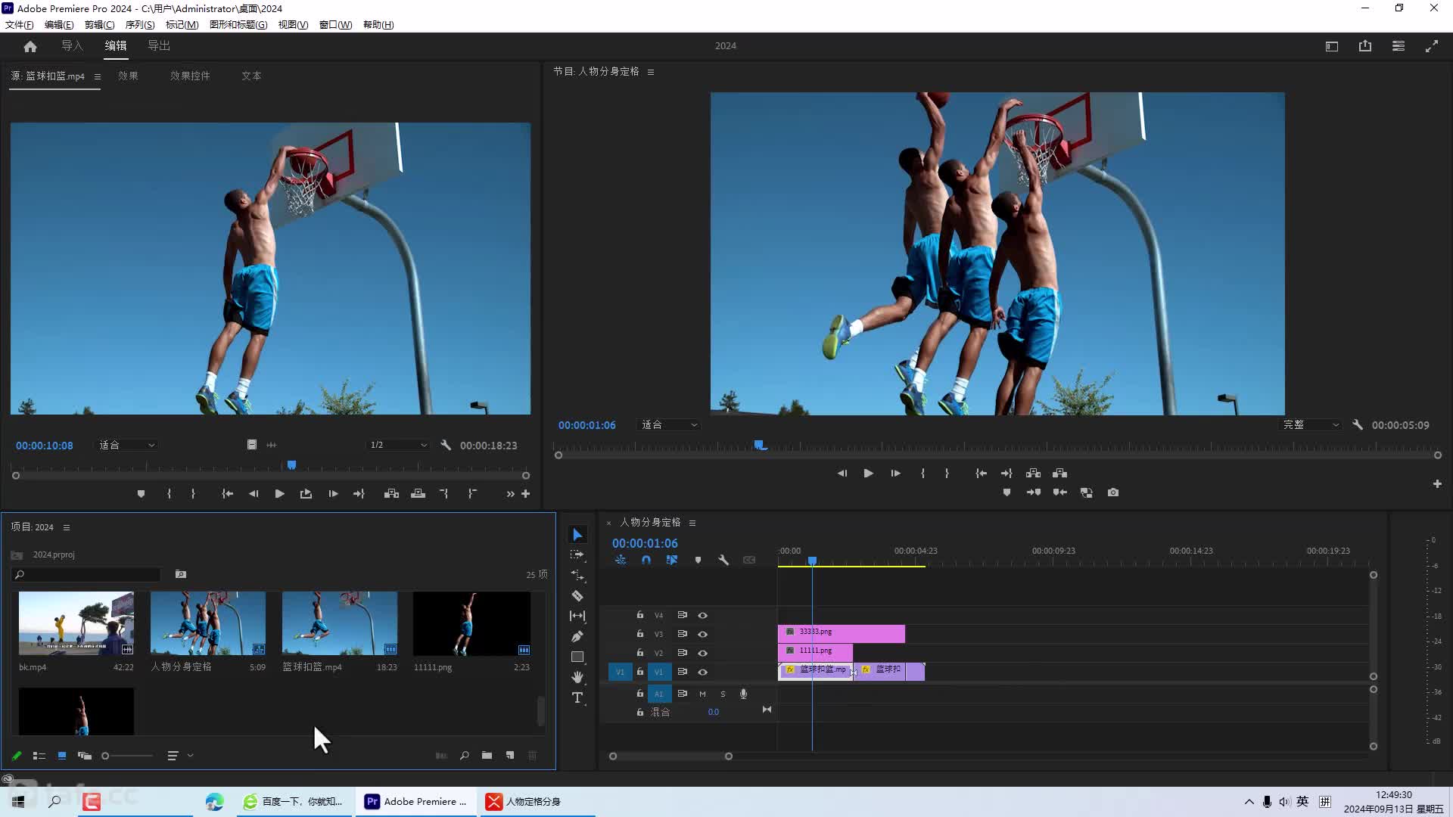
Task: Mute the A1 audio track
Action: pos(702,694)
